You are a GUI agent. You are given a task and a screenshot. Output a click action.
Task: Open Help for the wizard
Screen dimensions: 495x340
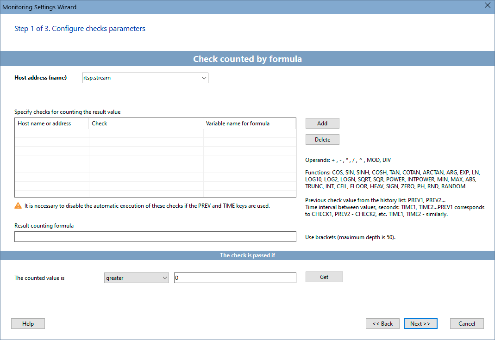[x=28, y=324]
